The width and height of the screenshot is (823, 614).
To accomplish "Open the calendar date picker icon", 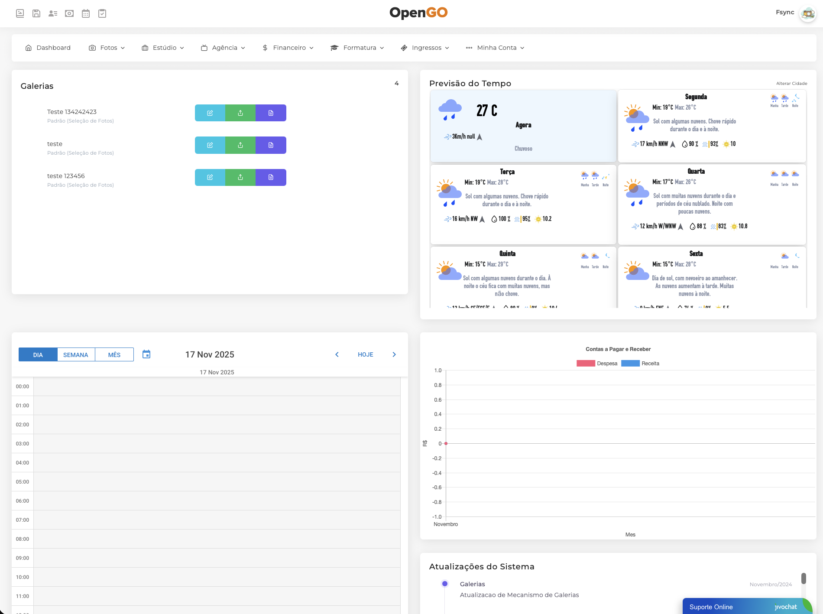I will click(x=146, y=354).
